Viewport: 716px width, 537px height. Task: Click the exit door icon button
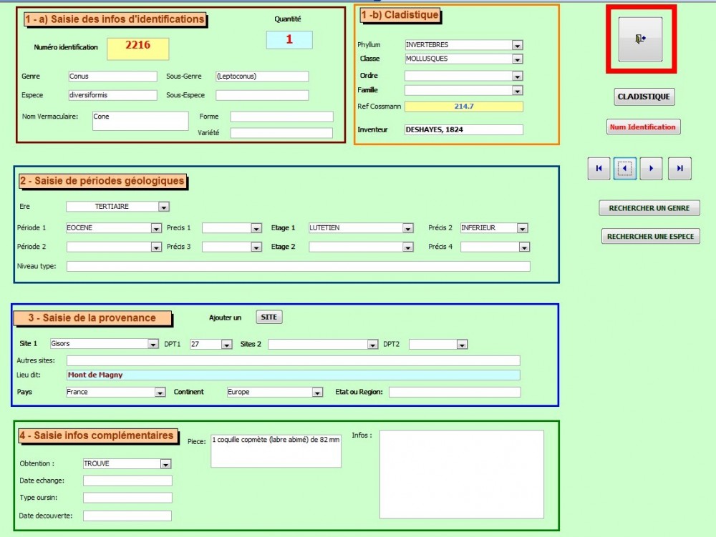pos(640,39)
